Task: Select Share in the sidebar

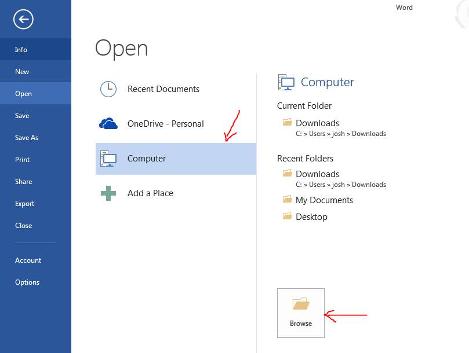Action: (x=35, y=181)
